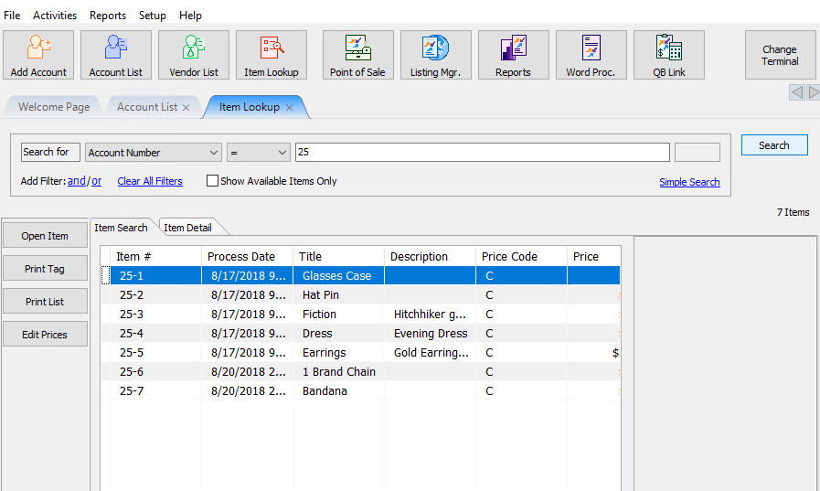Switch to the Welcome Page tab
The height and width of the screenshot is (491, 820).
pyautogui.click(x=54, y=107)
